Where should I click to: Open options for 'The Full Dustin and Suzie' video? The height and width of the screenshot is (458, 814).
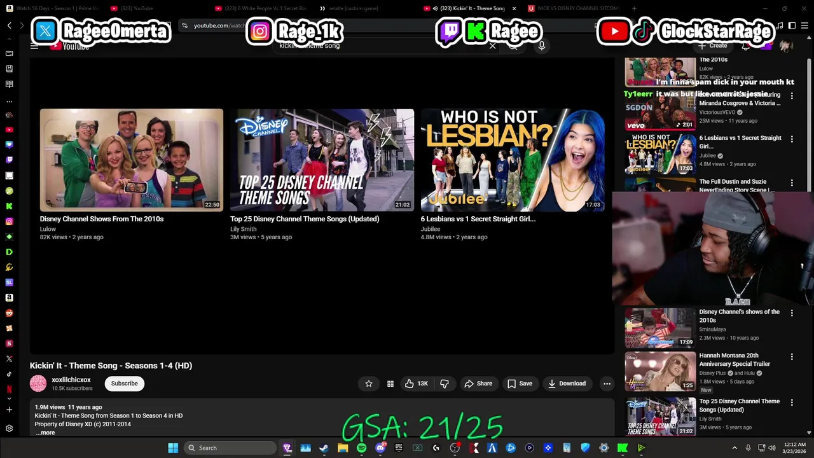[792, 183]
